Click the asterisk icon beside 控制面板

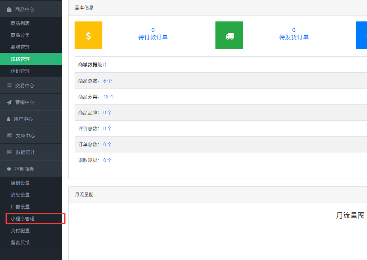pos(9,169)
